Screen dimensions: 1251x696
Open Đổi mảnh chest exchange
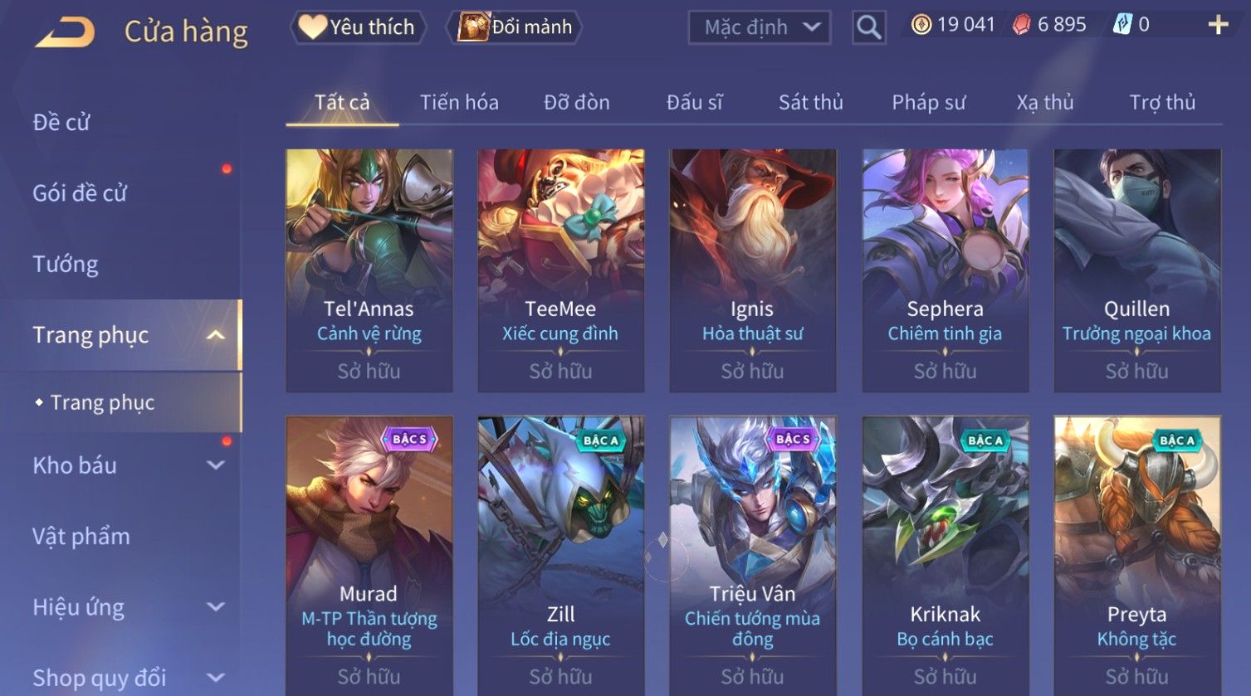tap(515, 27)
